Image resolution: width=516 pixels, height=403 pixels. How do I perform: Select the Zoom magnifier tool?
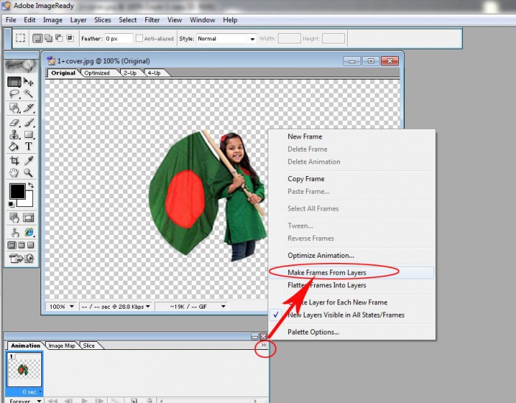click(29, 173)
